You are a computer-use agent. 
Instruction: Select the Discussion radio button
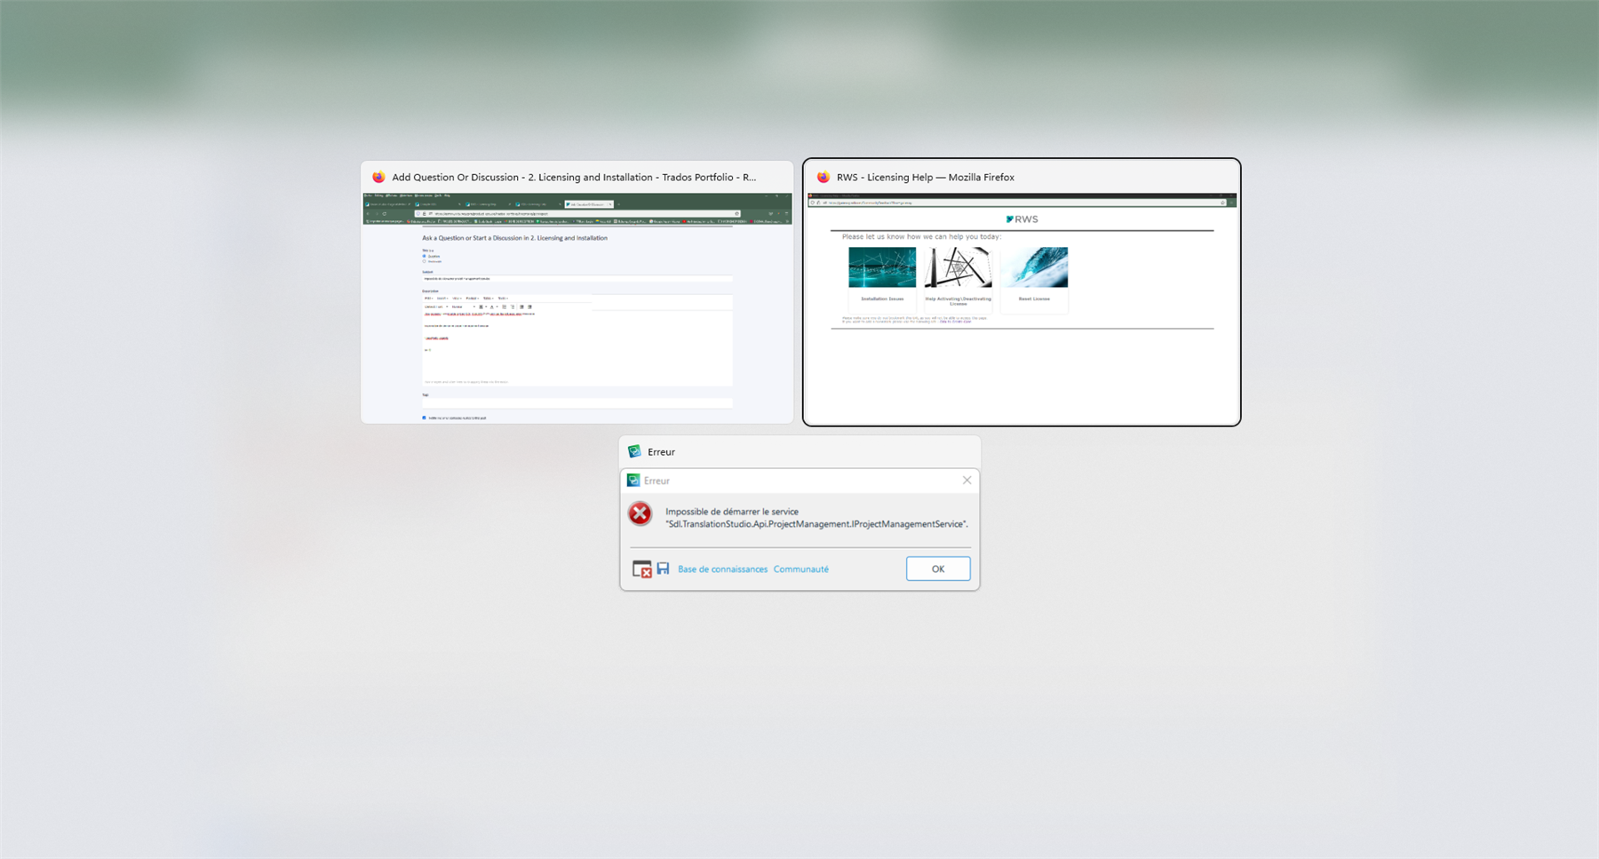pyautogui.click(x=425, y=261)
